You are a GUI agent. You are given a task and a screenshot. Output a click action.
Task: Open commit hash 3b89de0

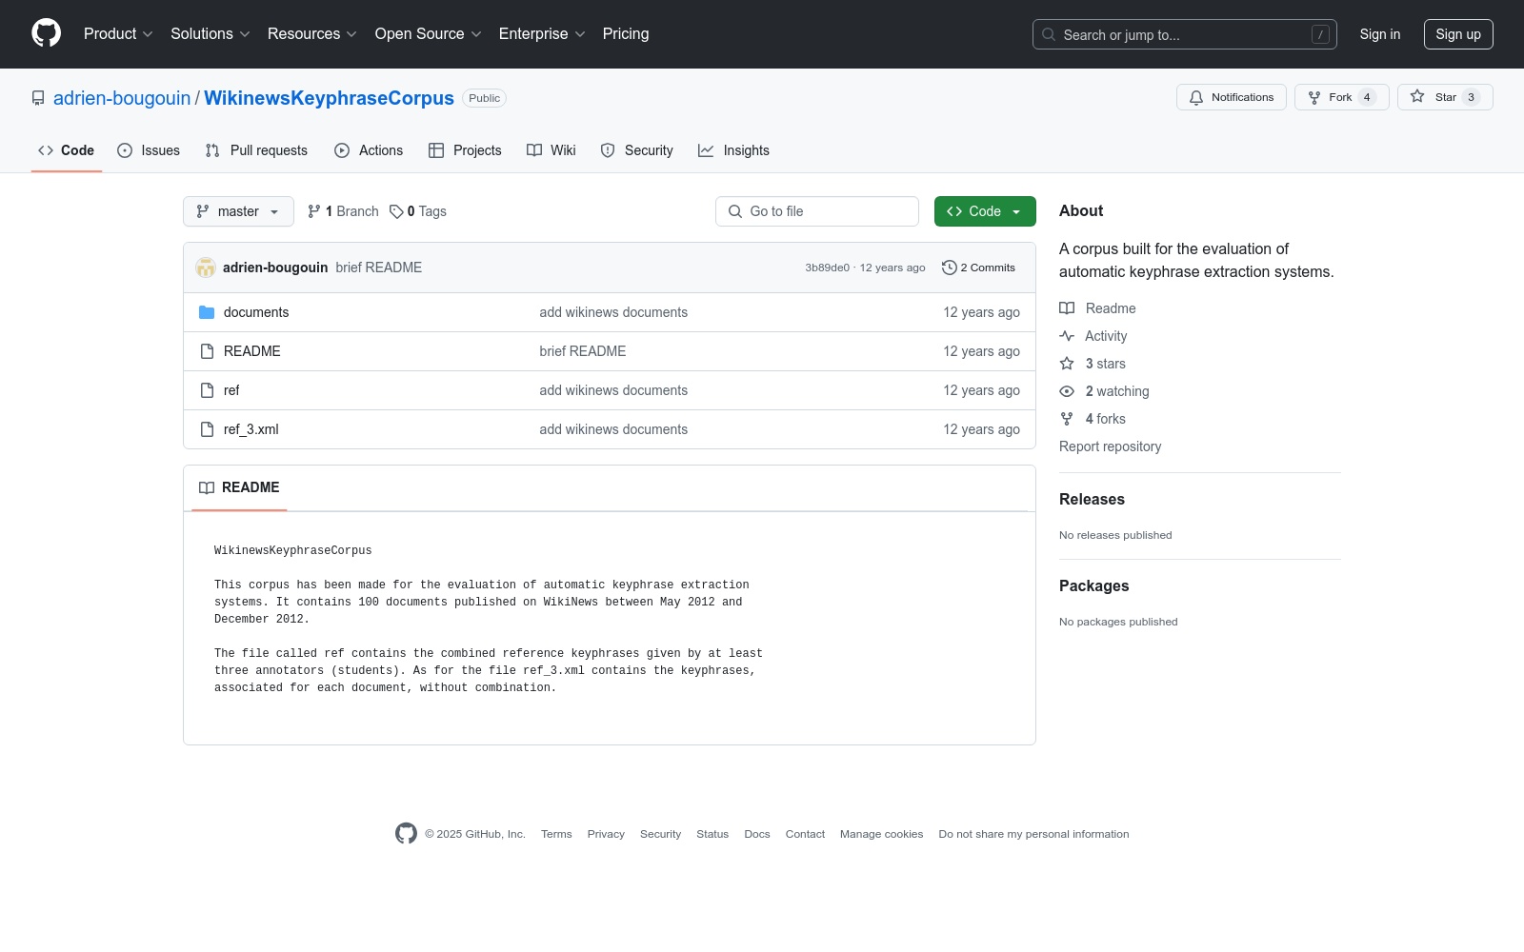tap(827, 268)
